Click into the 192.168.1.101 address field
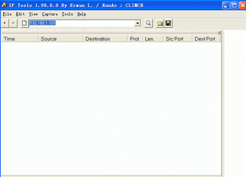The width and height of the screenshot is (246, 177). [82, 23]
